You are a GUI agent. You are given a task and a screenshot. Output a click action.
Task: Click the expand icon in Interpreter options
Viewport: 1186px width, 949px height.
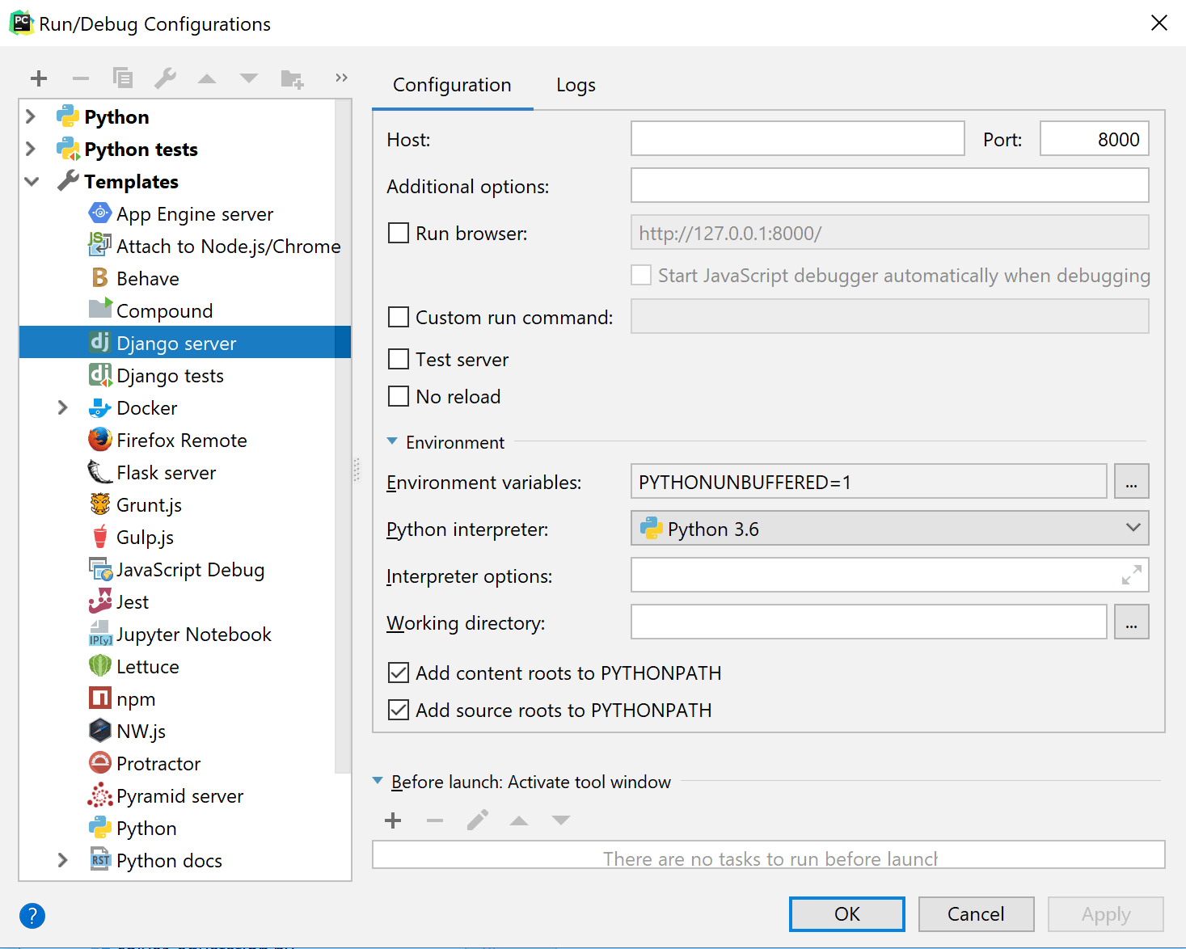point(1131,575)
